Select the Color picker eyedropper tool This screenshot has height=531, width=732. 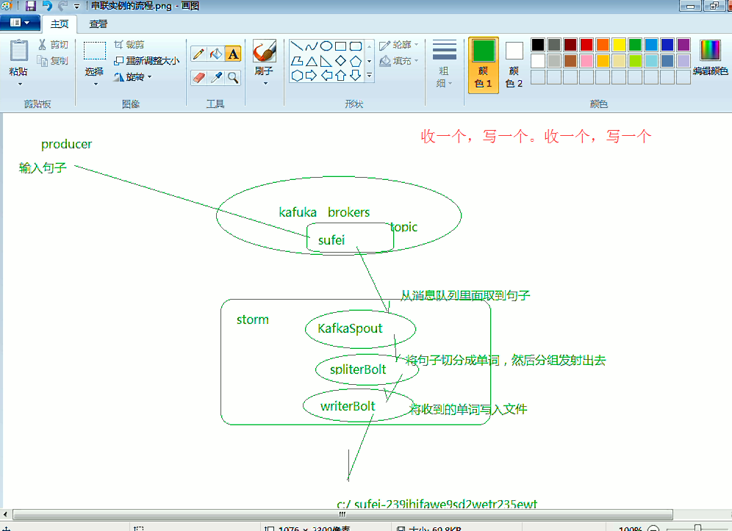click(x=215, y=77)
